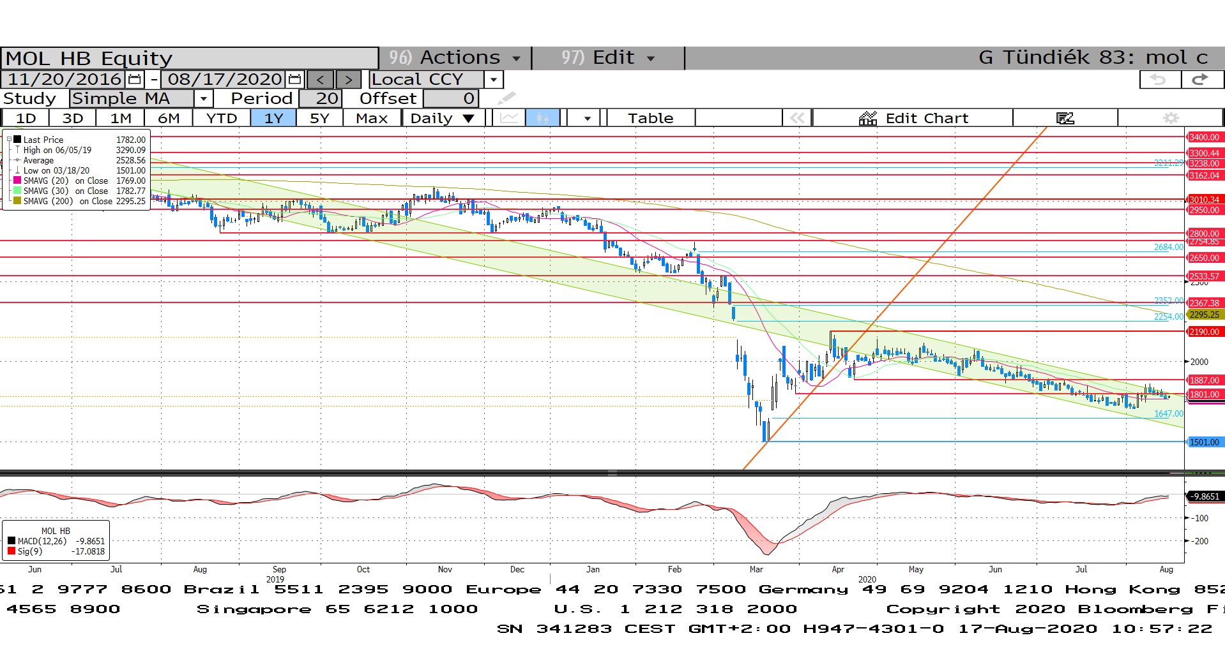Screen dimensions: 1225x654
Task: Click the Edit Chart bar icon
Action: tap(868, 118)
